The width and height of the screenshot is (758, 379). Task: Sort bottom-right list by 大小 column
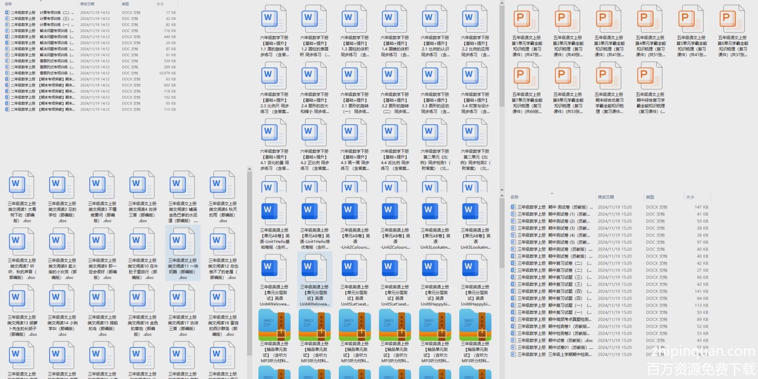click(690, 197)
